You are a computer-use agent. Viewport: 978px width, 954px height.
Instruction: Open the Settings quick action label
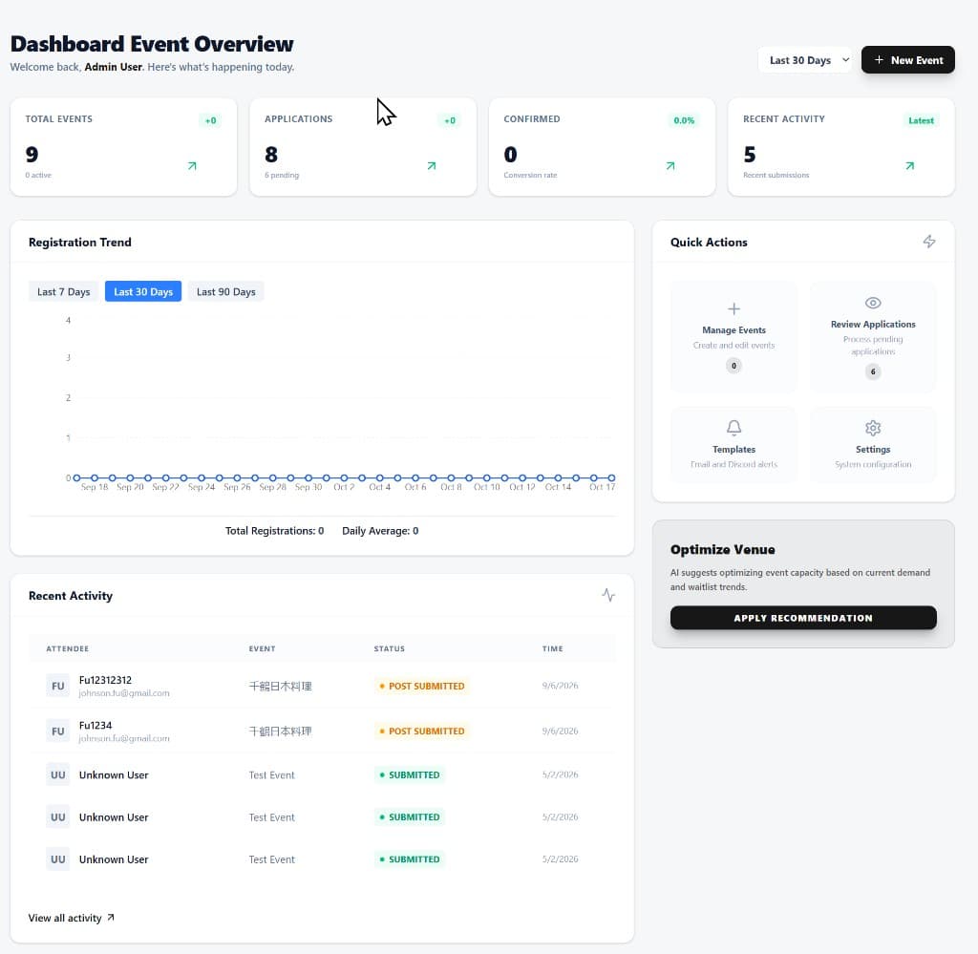(873, 449)
